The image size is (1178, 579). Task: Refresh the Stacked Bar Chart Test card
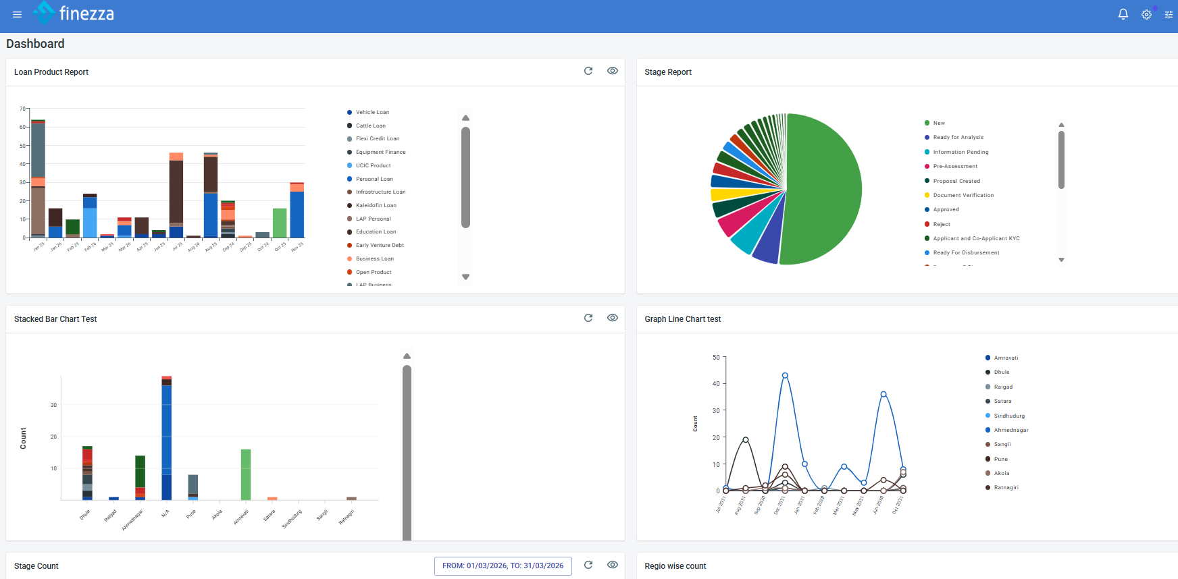(588, 318)
